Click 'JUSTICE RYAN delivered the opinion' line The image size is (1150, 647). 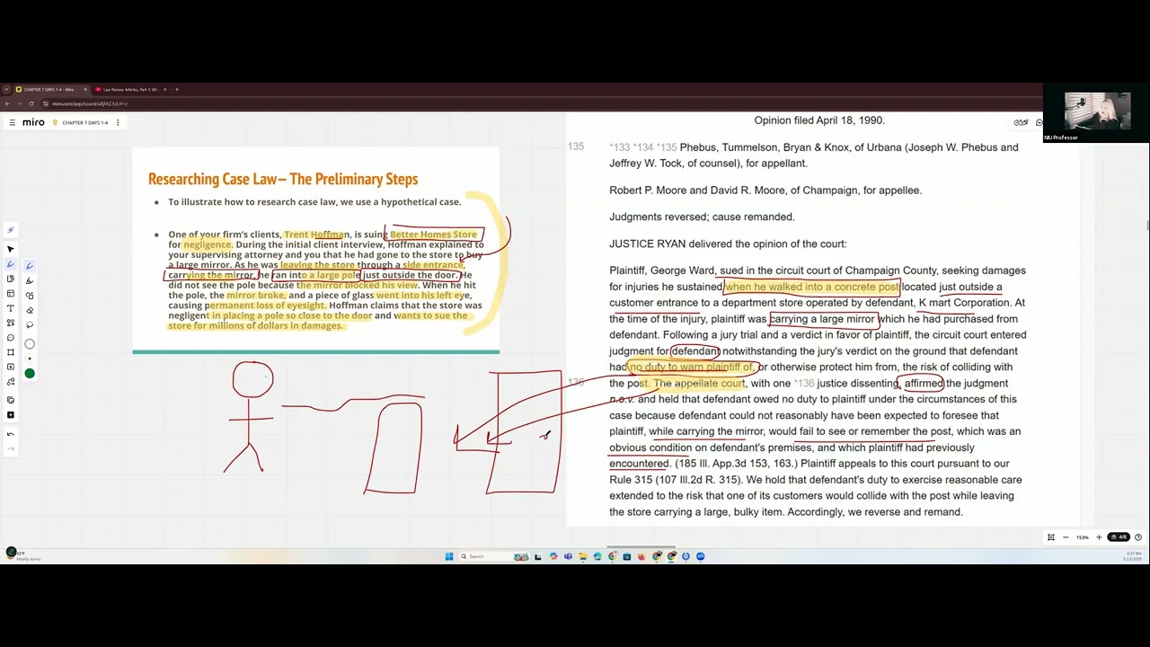click(728, 244)
